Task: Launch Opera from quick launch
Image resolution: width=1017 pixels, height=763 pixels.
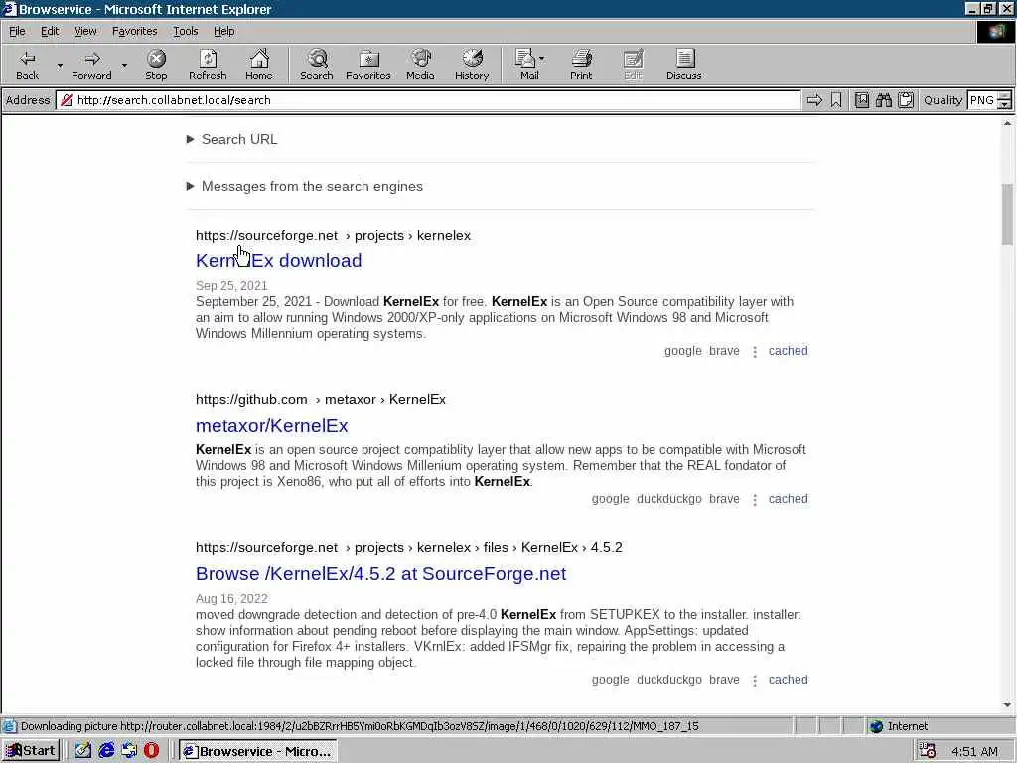Action: click(x=151, y=751)
